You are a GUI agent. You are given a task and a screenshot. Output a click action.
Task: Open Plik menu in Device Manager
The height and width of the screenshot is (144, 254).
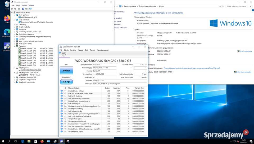(x=13, y=6)
